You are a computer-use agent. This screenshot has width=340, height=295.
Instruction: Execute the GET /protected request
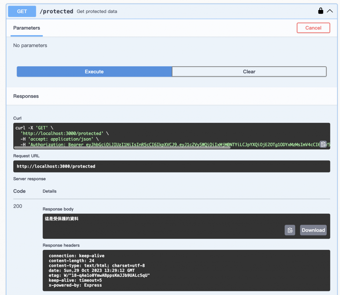(94, 72)
